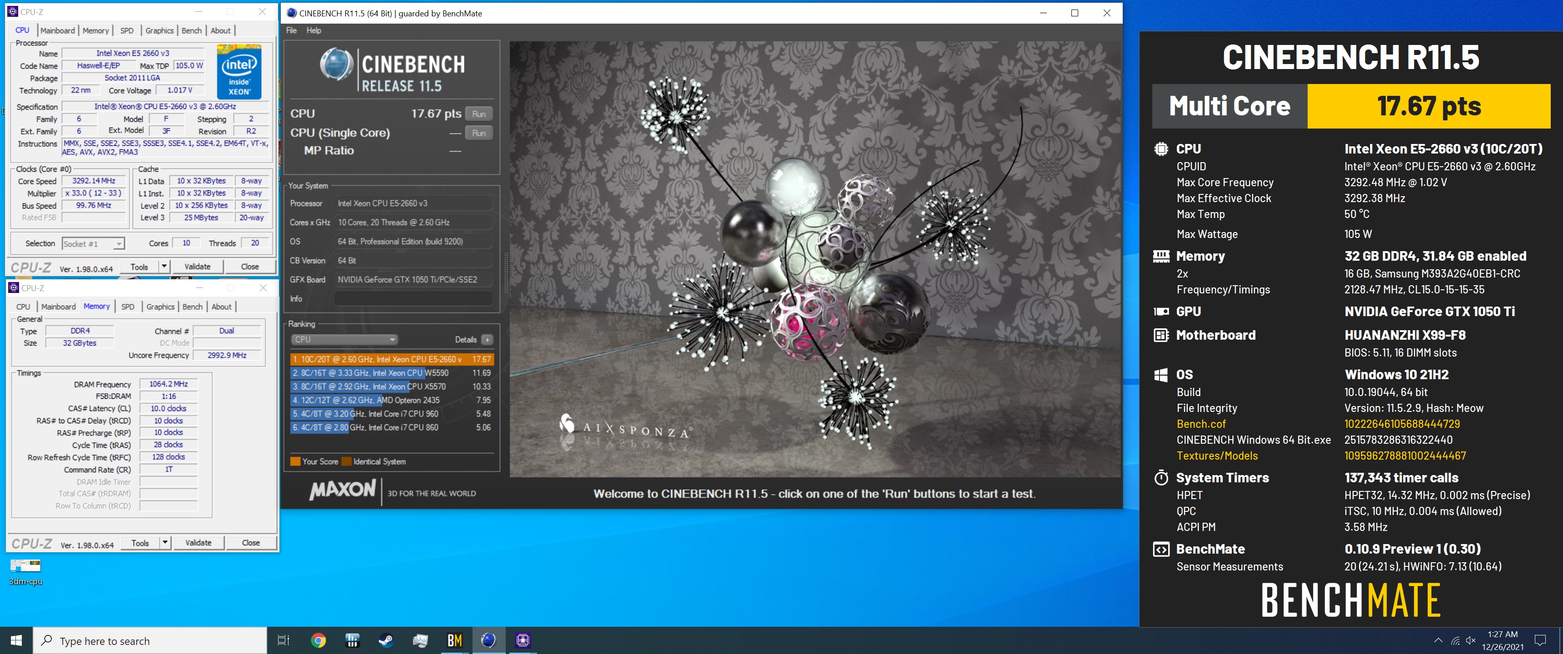Viewport: 1563px width, 654px height.
Task: Open the Help menu in Cinebench
Action: click(314, 30)
